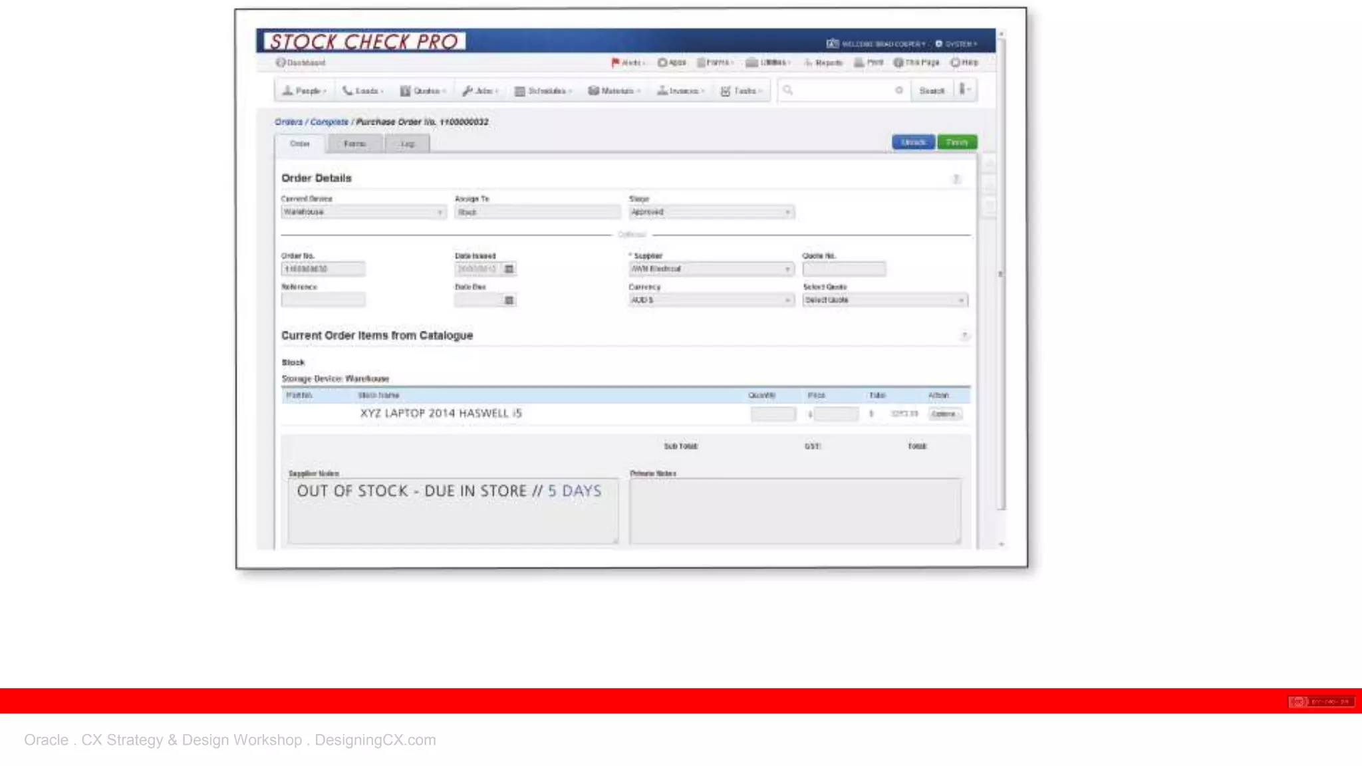1362x766 pixels.
Task: Click the green Finish button
Action: coord(956,142)
